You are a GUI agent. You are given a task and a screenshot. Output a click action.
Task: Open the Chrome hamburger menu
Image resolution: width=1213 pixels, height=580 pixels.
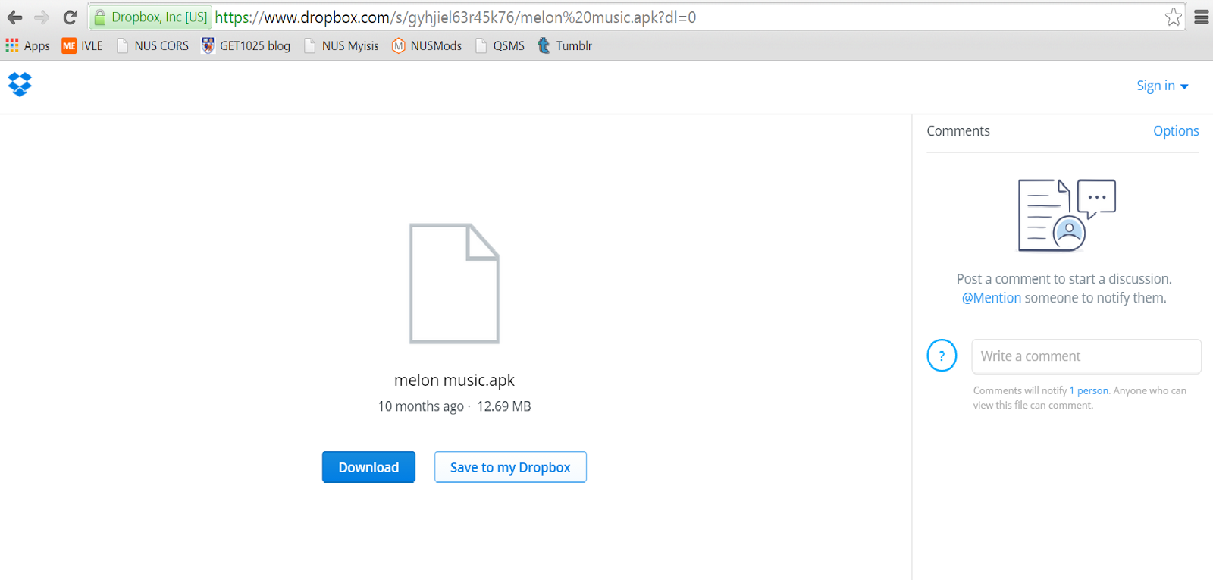1202,17
